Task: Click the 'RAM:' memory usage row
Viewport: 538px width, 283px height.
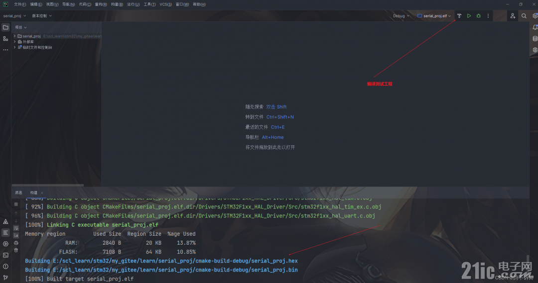Action: pyautogui.click(x=131, y=243)
